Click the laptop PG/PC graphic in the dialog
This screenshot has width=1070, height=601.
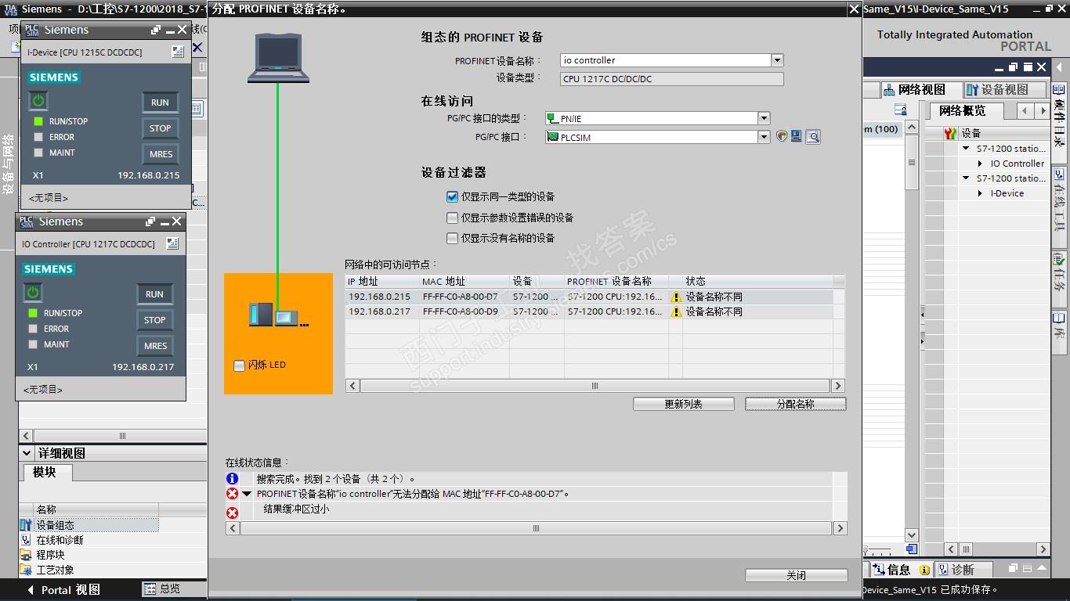point(278,58)
